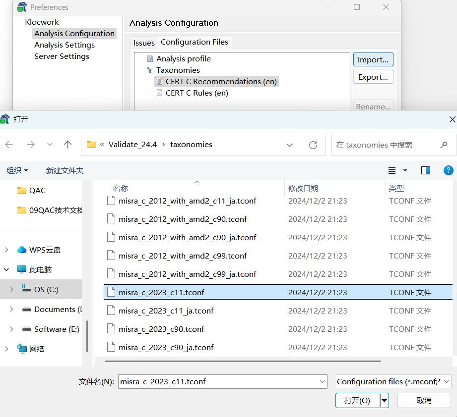Click the horizontal scrollbar of file list

pyautogui.click(x=243, y=361)
